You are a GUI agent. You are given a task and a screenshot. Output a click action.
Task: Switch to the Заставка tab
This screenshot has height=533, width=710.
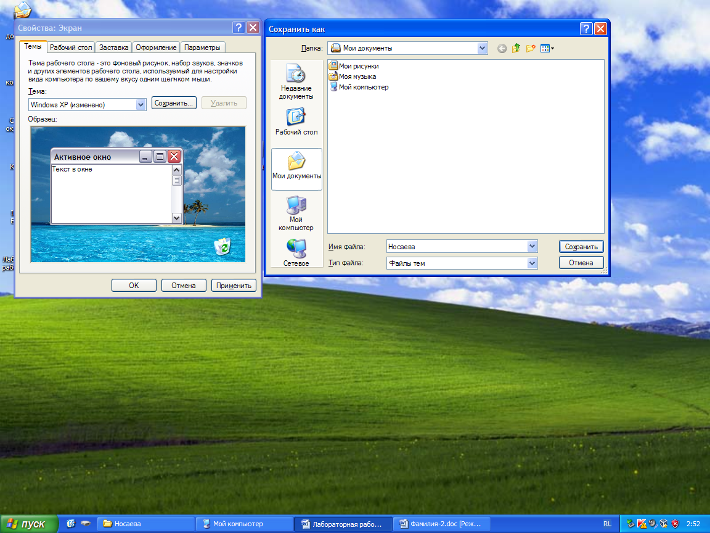point(113,48)
